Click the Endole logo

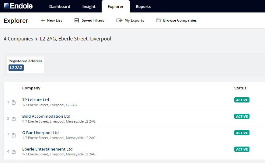click(x=18, y=6)
